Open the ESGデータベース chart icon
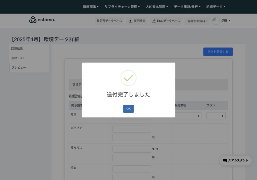 (x=154, y=21)
